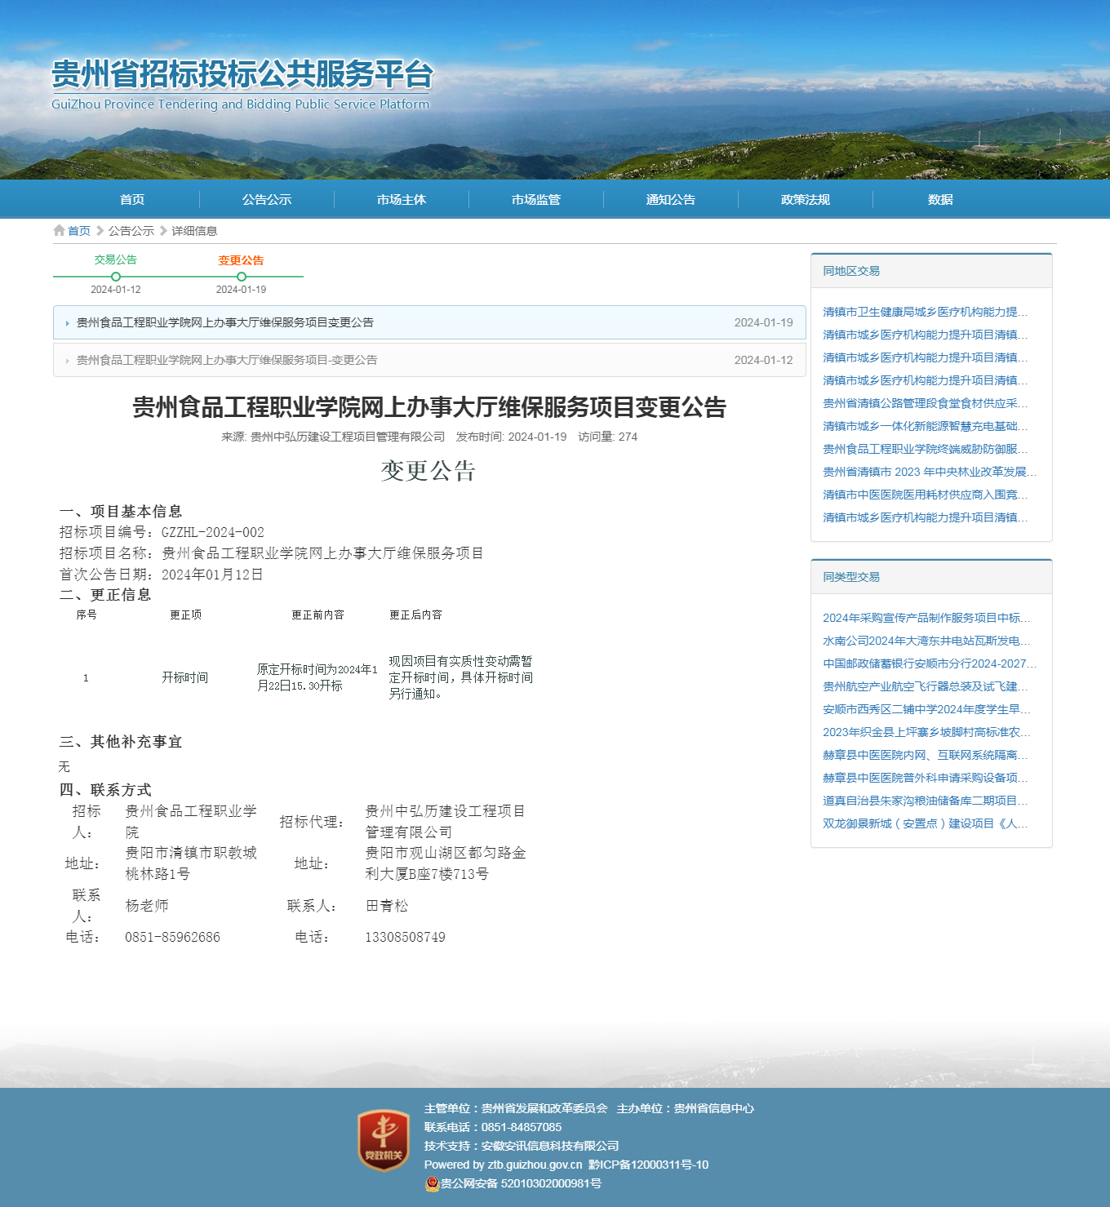The height and width of the screenshot is (1207, 1110).
Task: Open the 政策法规 menu
Action: coord(806,200)
